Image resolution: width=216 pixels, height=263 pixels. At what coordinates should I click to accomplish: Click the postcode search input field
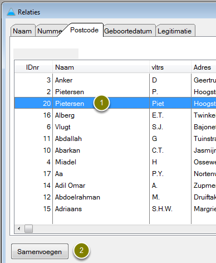(x=46, y=53)
